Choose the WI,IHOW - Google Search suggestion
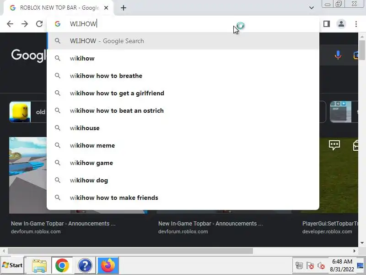This screenshot has width=366, height=275. pyautogui.click(x=183, y=41)
